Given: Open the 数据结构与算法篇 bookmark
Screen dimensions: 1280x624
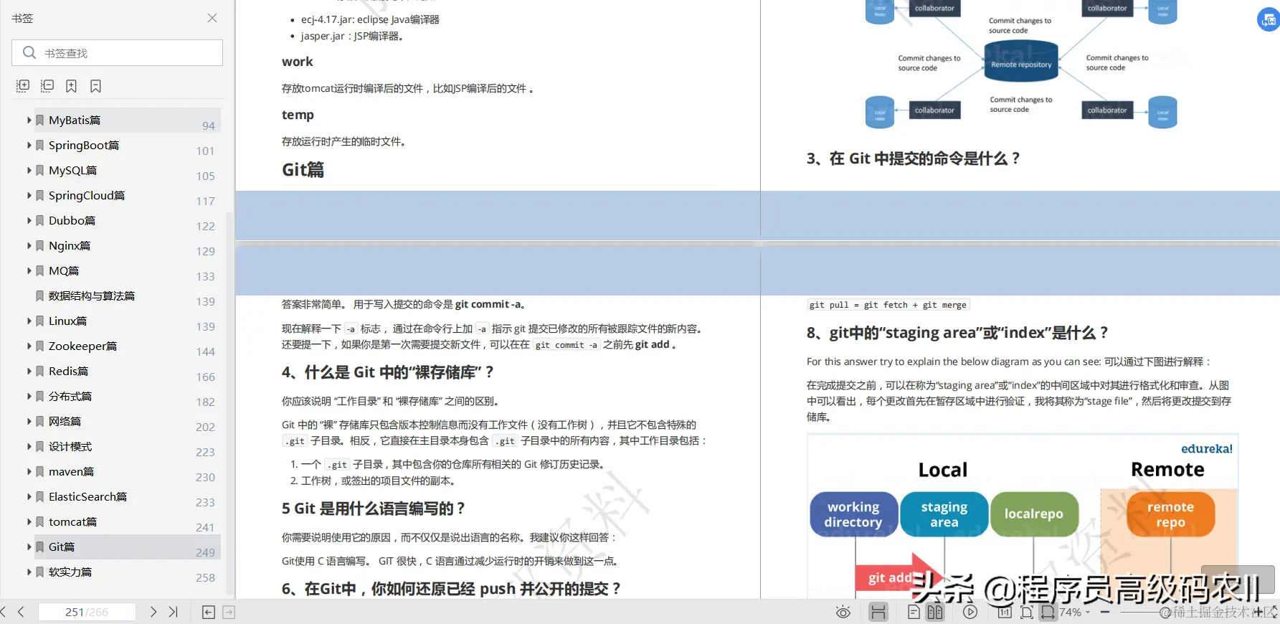Looking at the screenshot, I should coord(92,296).
